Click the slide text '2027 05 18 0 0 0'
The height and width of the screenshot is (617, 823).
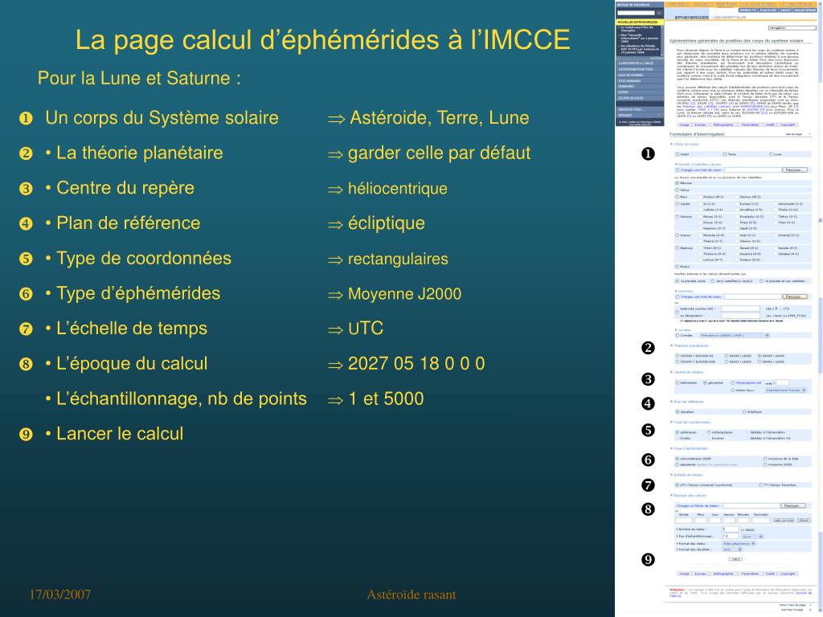416,363
